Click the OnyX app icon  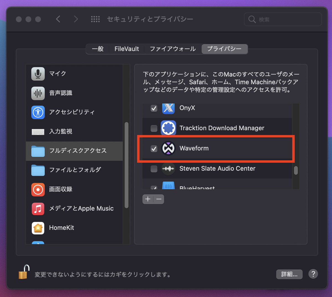click(x=168, y=109)
